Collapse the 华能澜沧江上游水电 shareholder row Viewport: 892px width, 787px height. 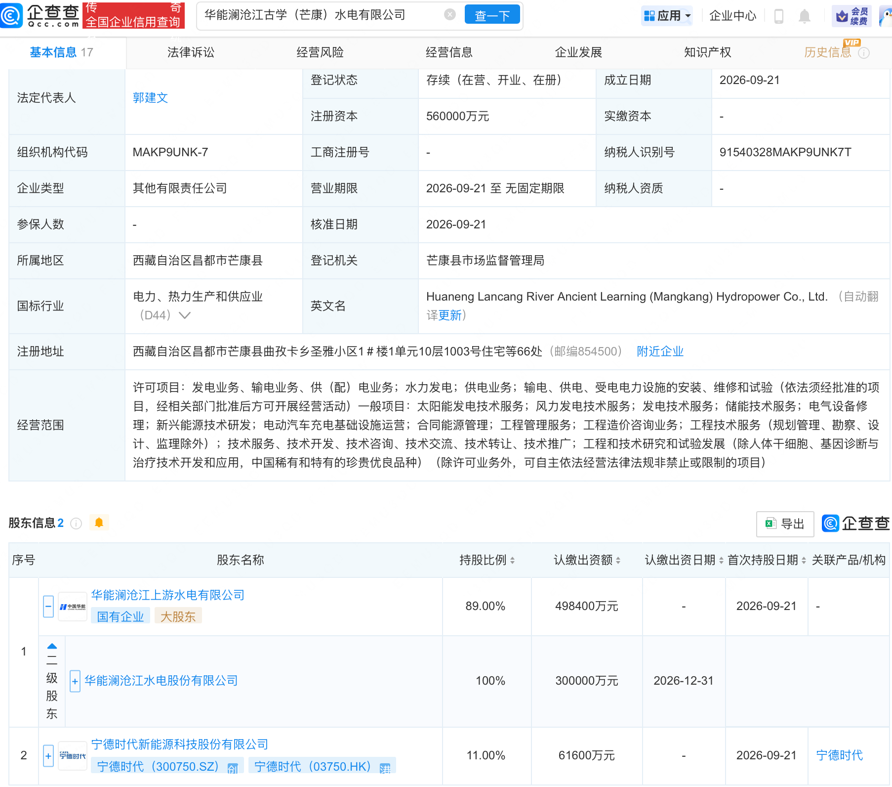click(x=48, y=606)
